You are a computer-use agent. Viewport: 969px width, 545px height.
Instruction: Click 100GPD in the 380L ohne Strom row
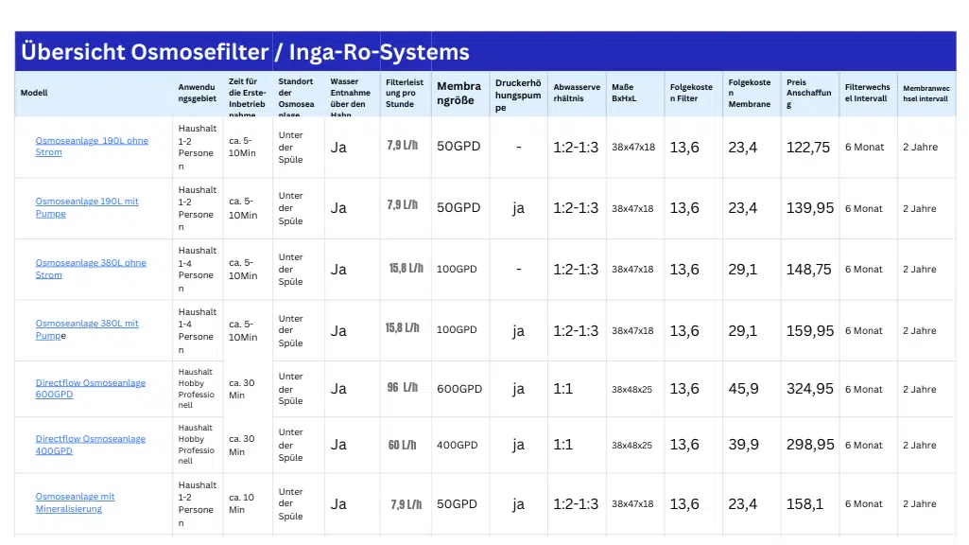[457, 269]
